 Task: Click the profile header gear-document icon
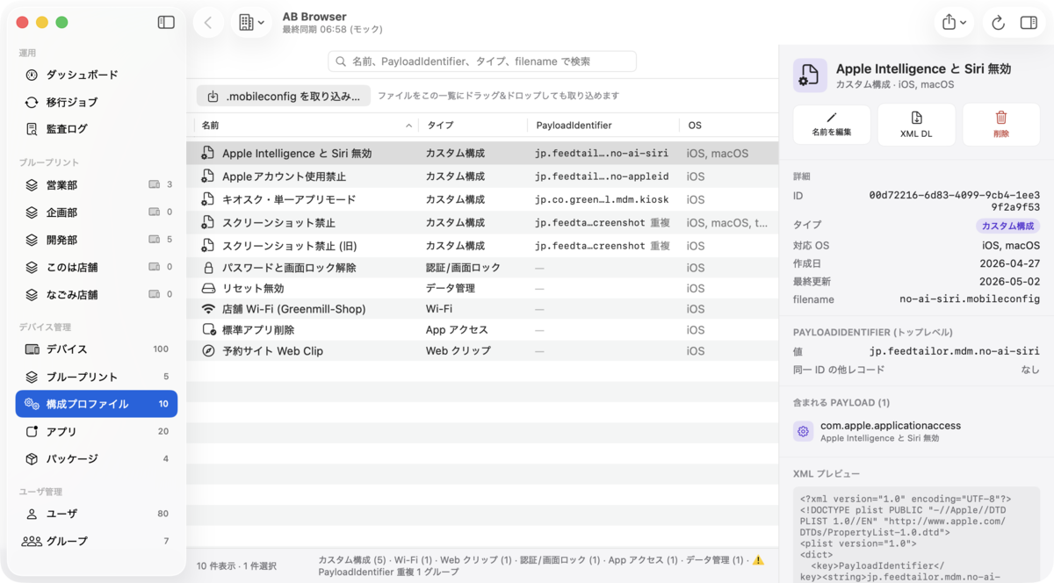(x=810, y=76)
